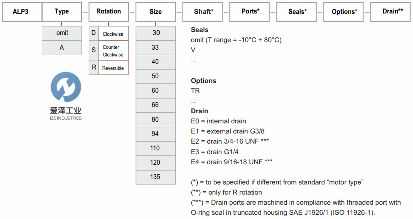Select Clockwise rotation option D
413x219 pixels.
(x=109, y=33)
